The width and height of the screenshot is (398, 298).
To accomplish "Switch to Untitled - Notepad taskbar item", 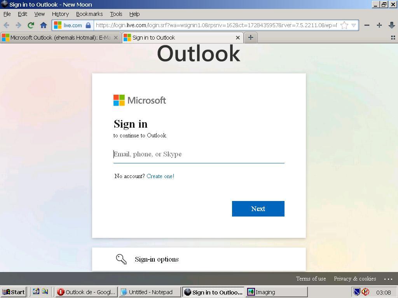I will tap(150, 292).
